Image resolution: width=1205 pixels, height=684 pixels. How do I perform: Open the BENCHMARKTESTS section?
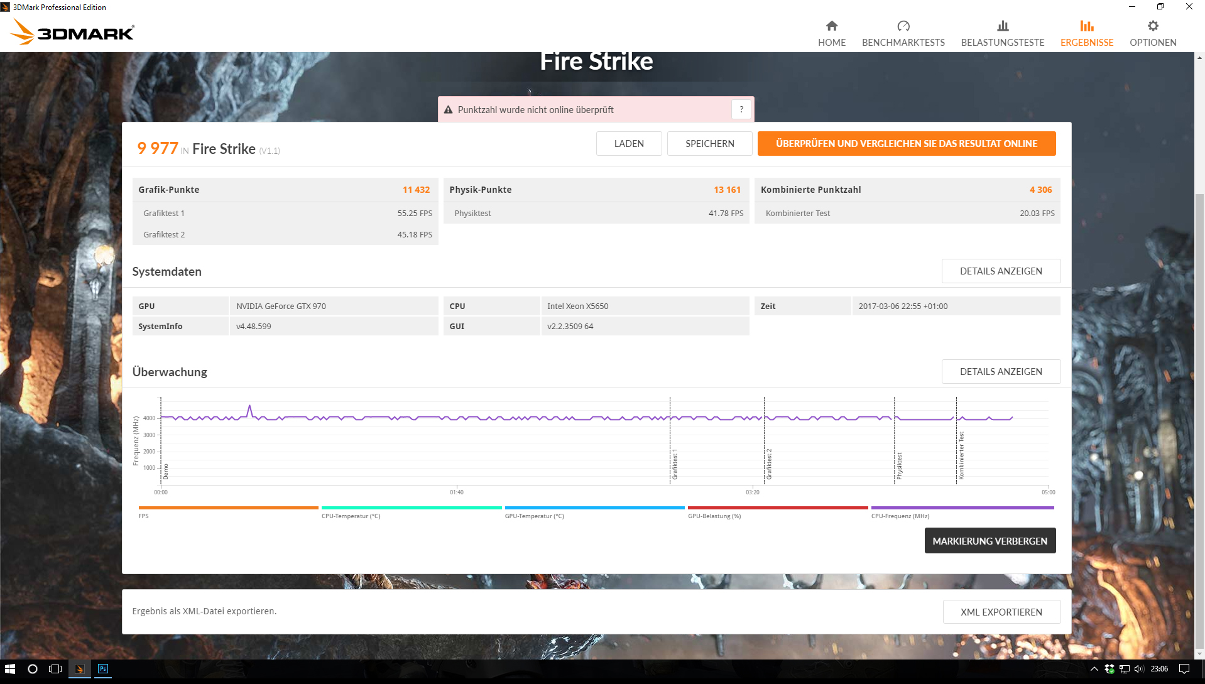tap(903, 33)
